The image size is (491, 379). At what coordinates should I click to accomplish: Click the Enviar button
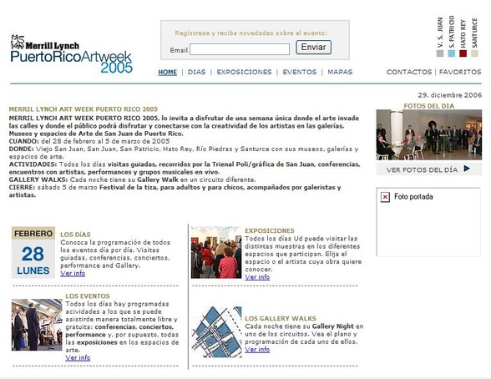pos(313,48)
